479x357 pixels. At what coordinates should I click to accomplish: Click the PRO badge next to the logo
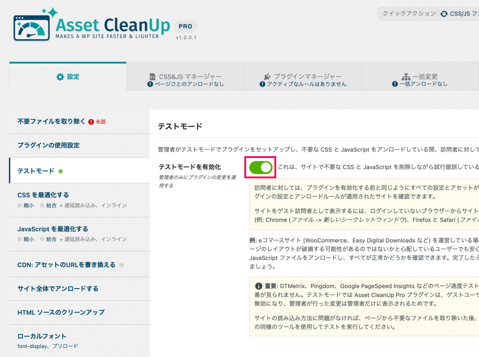click(185, 26)
